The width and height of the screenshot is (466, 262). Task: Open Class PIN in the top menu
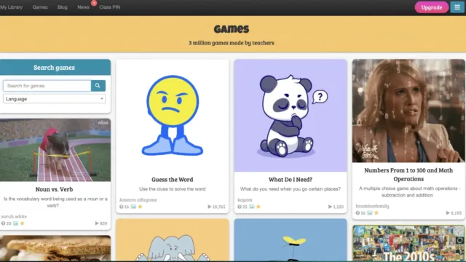(x=110, y=7)
